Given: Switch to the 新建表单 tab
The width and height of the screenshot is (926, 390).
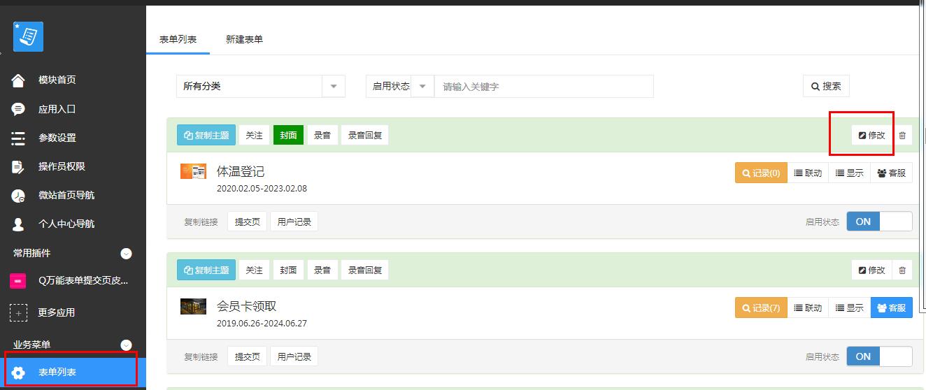Looking at the screenshot, I should (244, 40).
